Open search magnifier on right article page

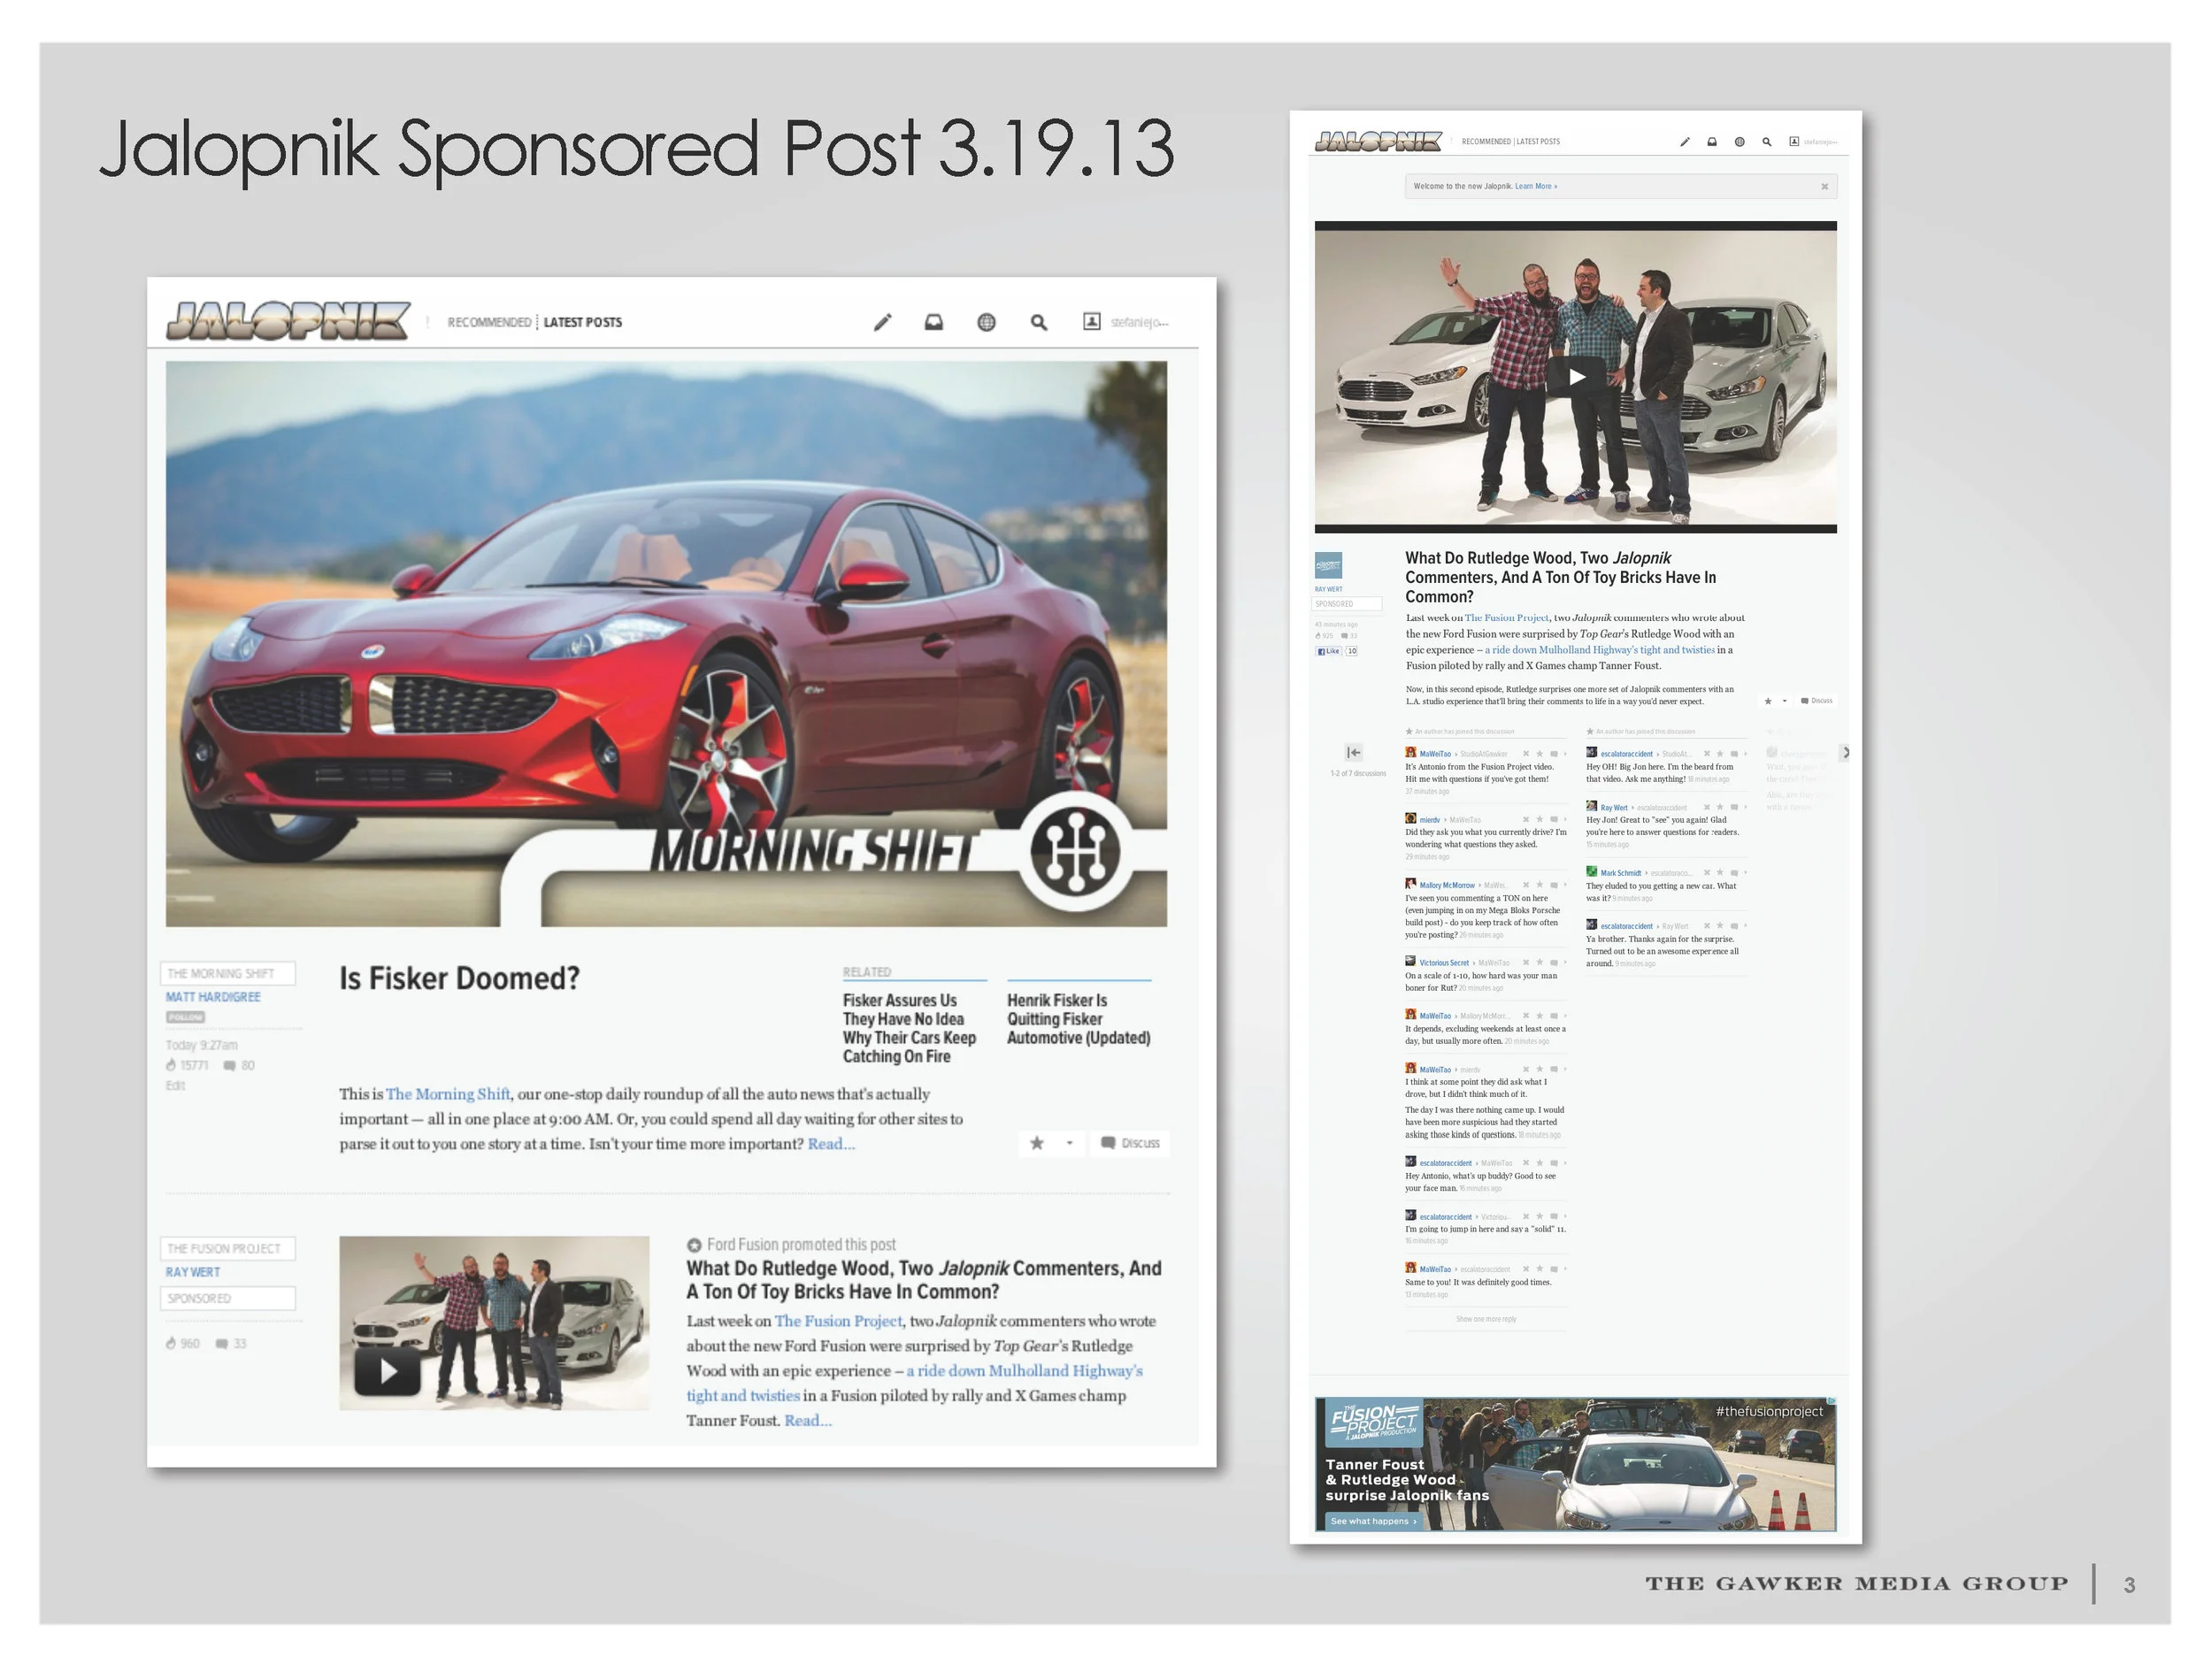pos(1767,142)
